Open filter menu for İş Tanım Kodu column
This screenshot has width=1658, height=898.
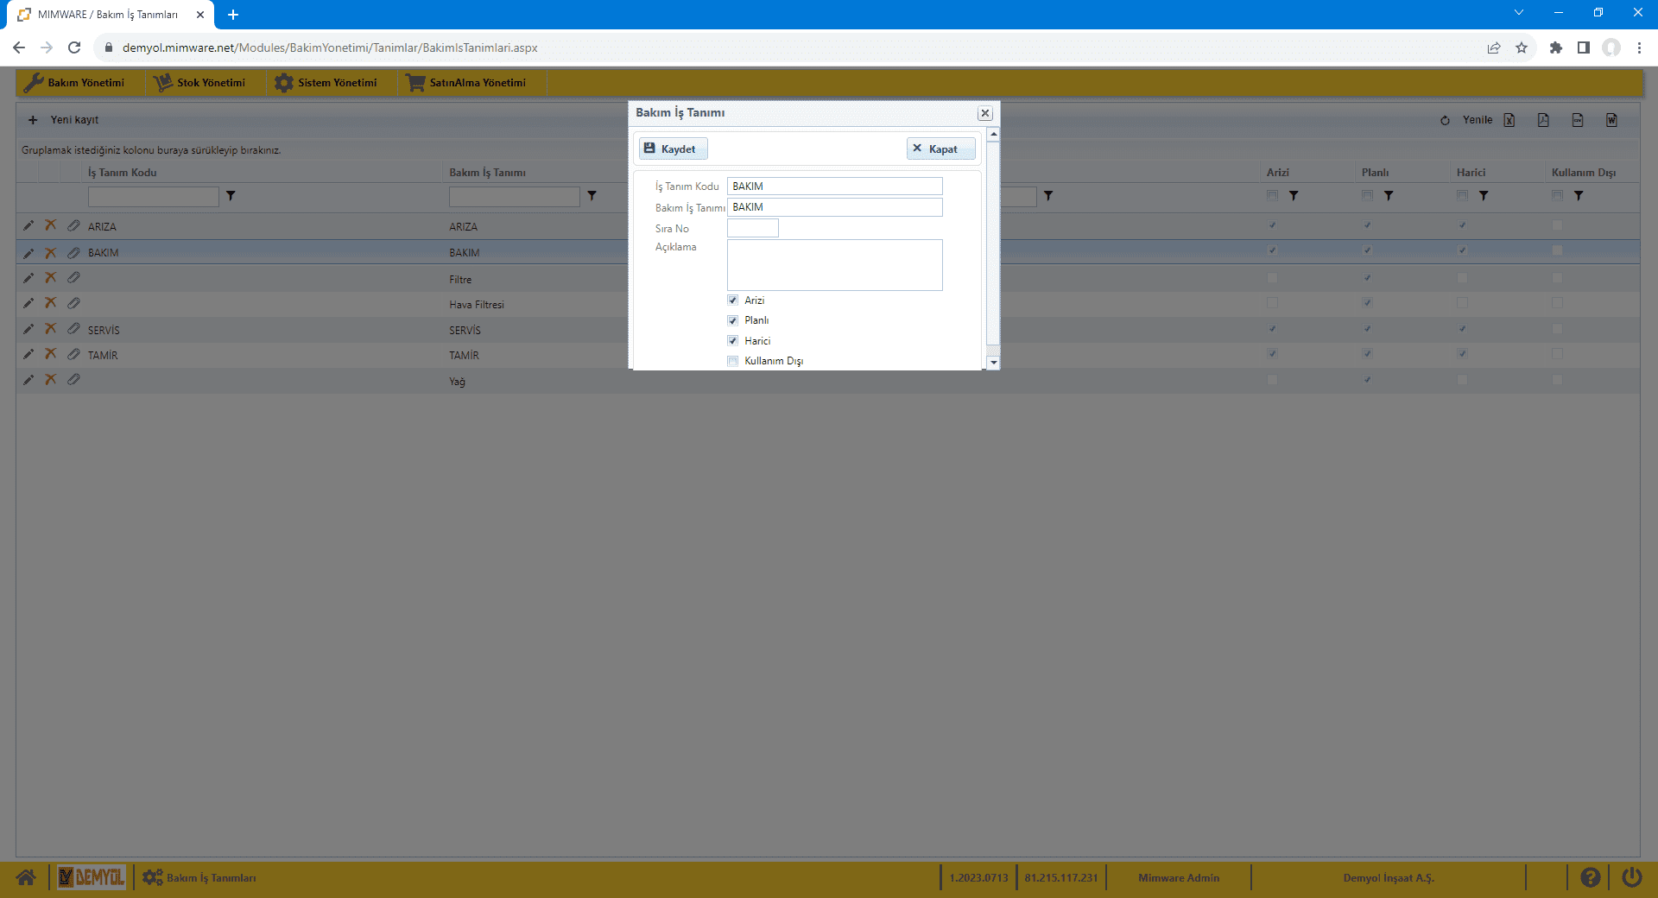231,196
